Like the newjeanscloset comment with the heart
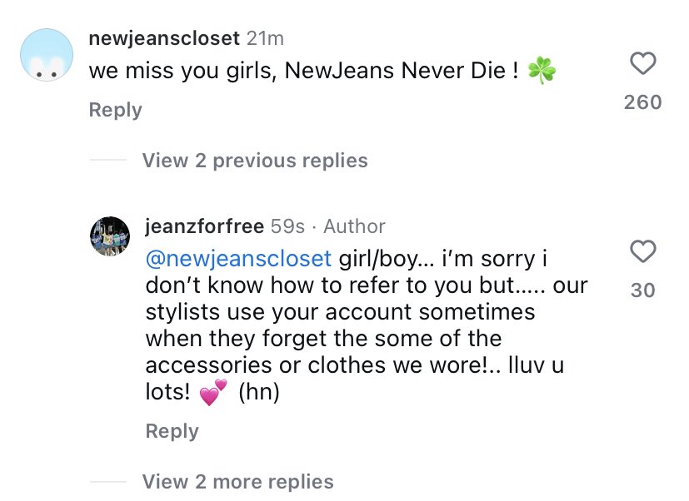Screen dimensions: 689x501 click(642, 64)
